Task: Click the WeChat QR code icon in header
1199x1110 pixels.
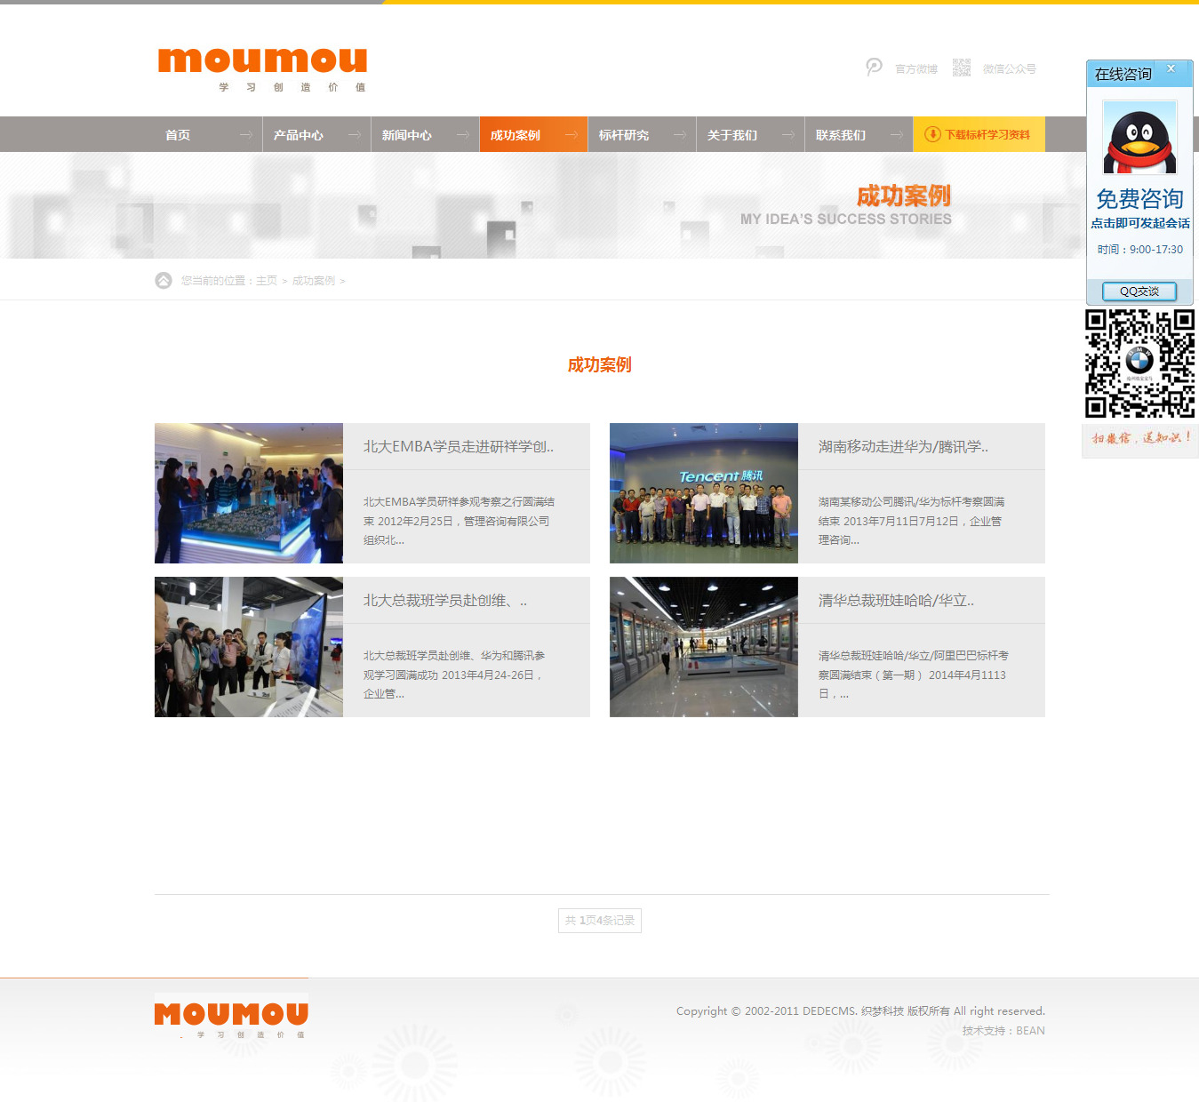Action: click(961, 68)
